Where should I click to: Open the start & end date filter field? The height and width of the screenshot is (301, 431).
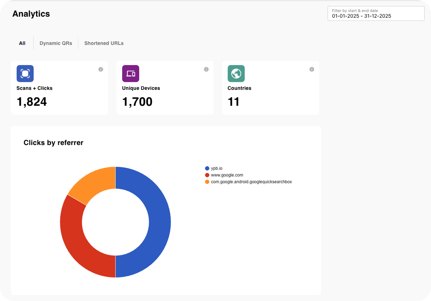coord(376,13)
